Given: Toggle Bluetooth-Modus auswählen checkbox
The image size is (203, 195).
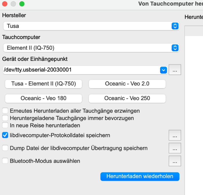Looking at the screenshot, I should [x=5, y=161].
